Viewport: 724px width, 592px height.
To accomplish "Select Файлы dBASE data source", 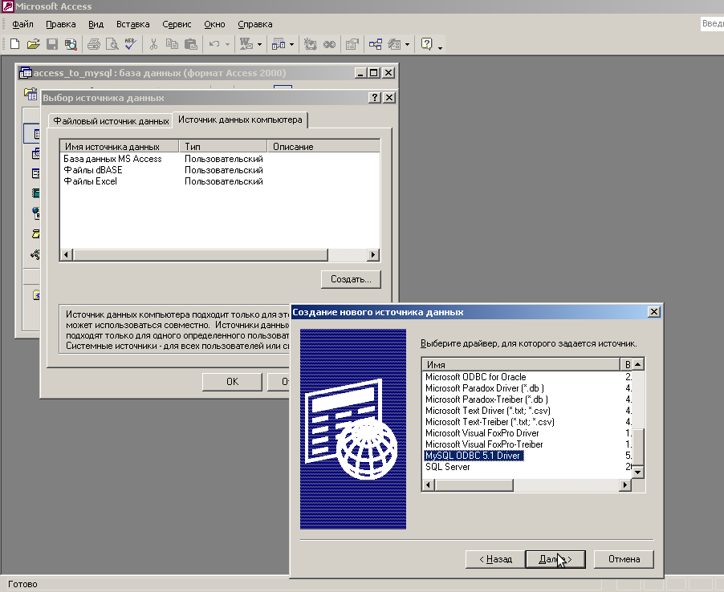I will click(93, 170).
